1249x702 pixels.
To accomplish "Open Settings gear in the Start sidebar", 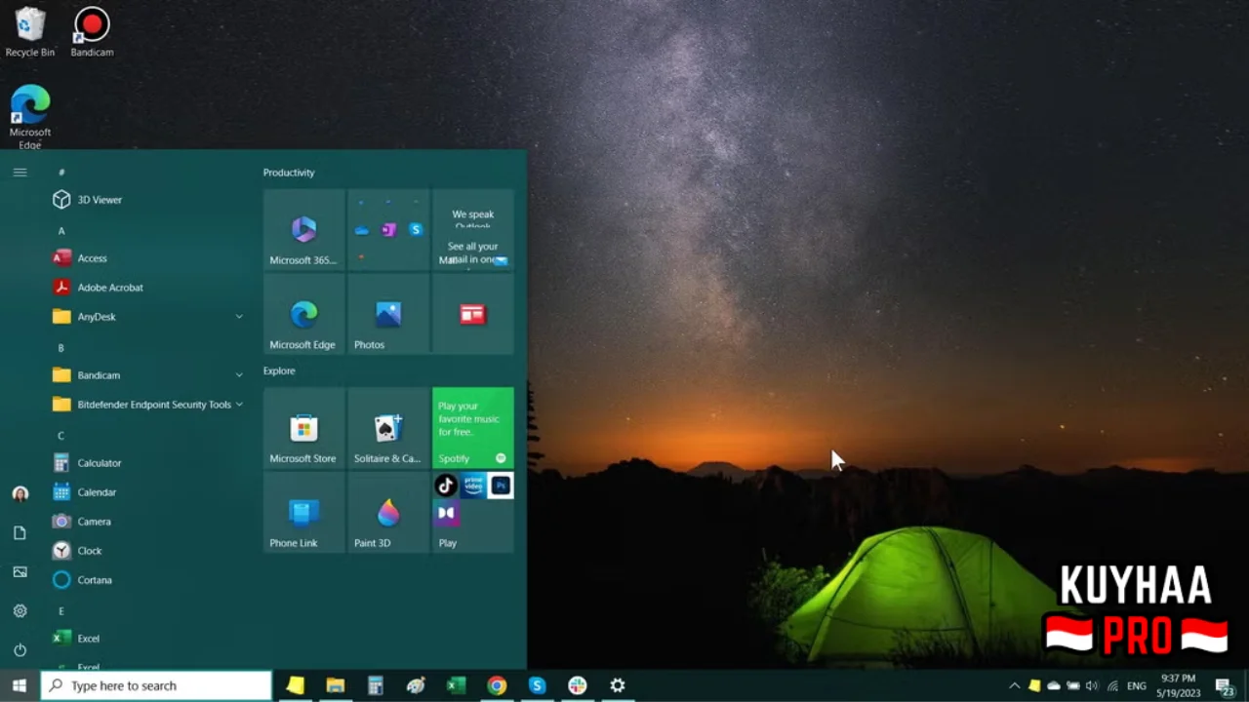I will [20, 611].
